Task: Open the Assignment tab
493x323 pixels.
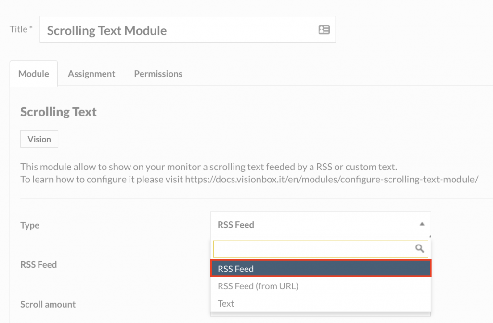Action: pyautogui.click(x=91, y=74)
